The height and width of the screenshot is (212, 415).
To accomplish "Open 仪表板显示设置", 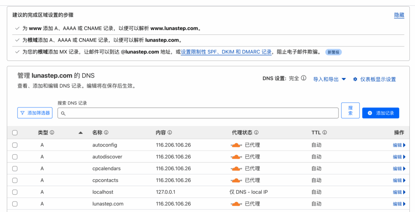I will [374, 79].
